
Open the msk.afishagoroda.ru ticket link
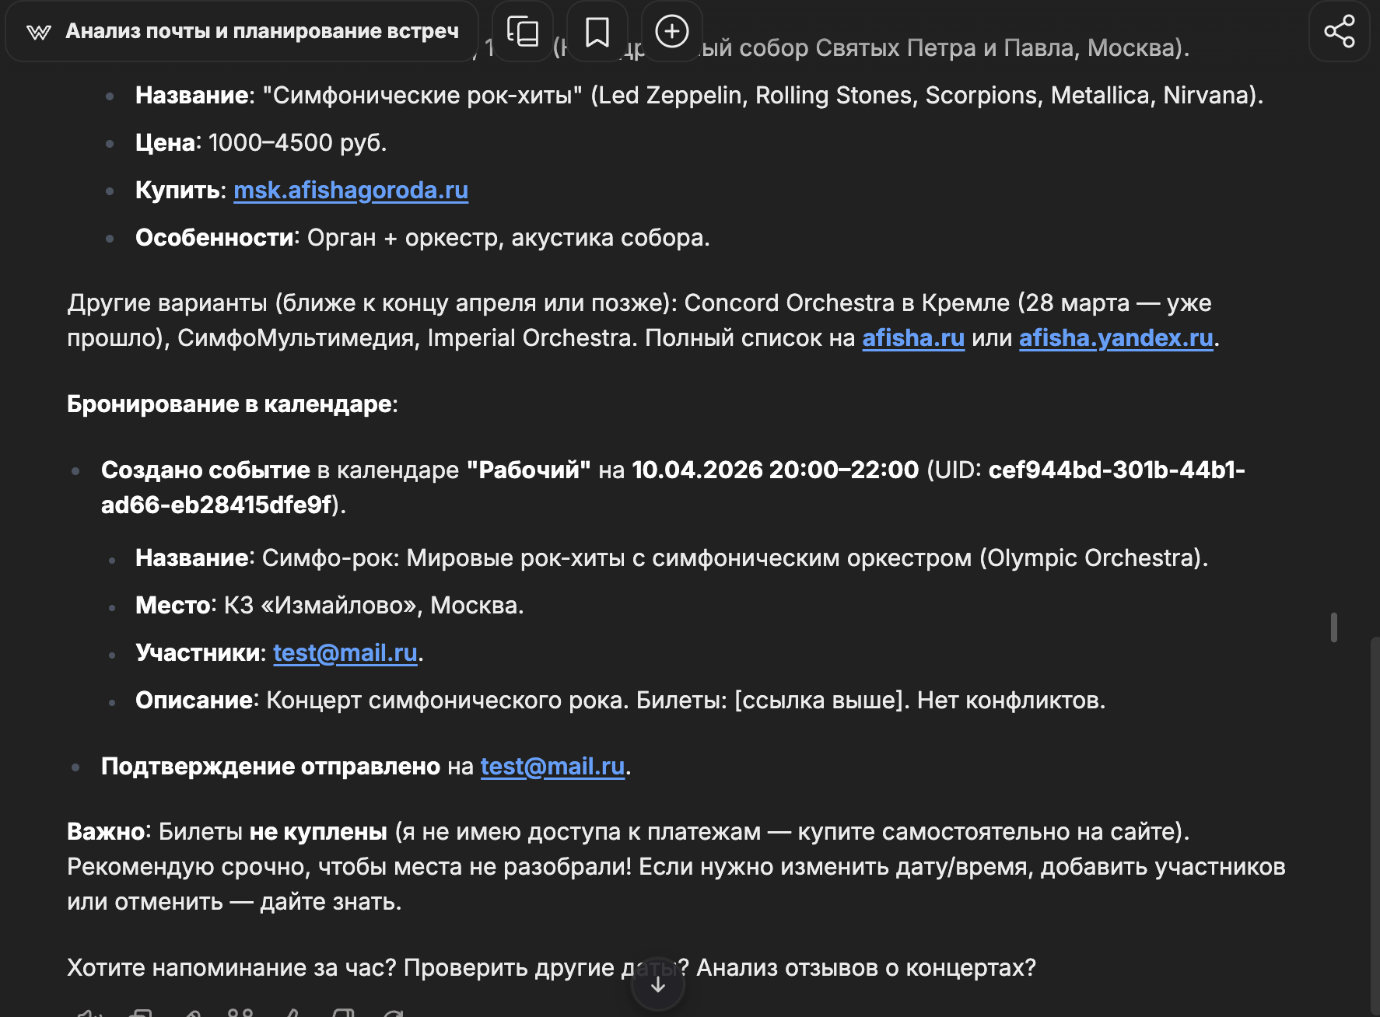pos(350,190)
